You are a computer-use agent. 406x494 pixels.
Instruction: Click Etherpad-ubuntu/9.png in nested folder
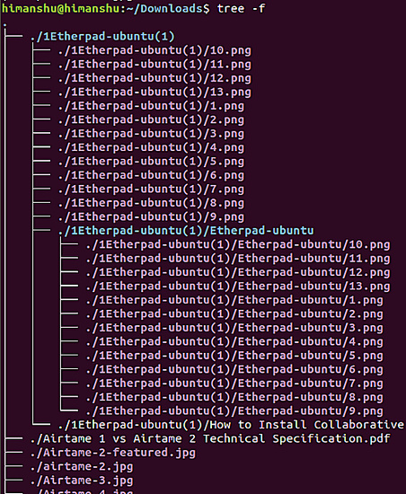234,410
